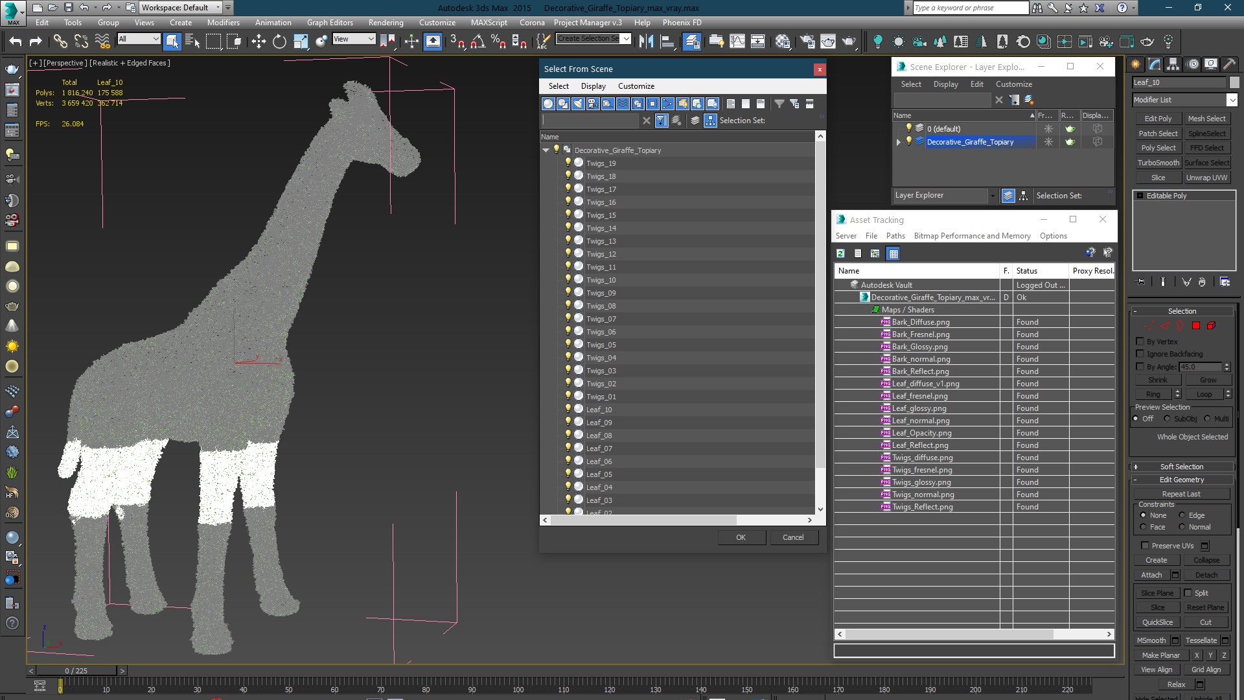Click OK in Select From Scene dialog
The width and height of the screenshot is (1244, 700).
741,537
